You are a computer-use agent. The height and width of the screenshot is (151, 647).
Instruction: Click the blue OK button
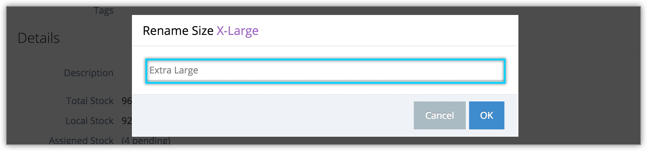click(x=486, y=115)
